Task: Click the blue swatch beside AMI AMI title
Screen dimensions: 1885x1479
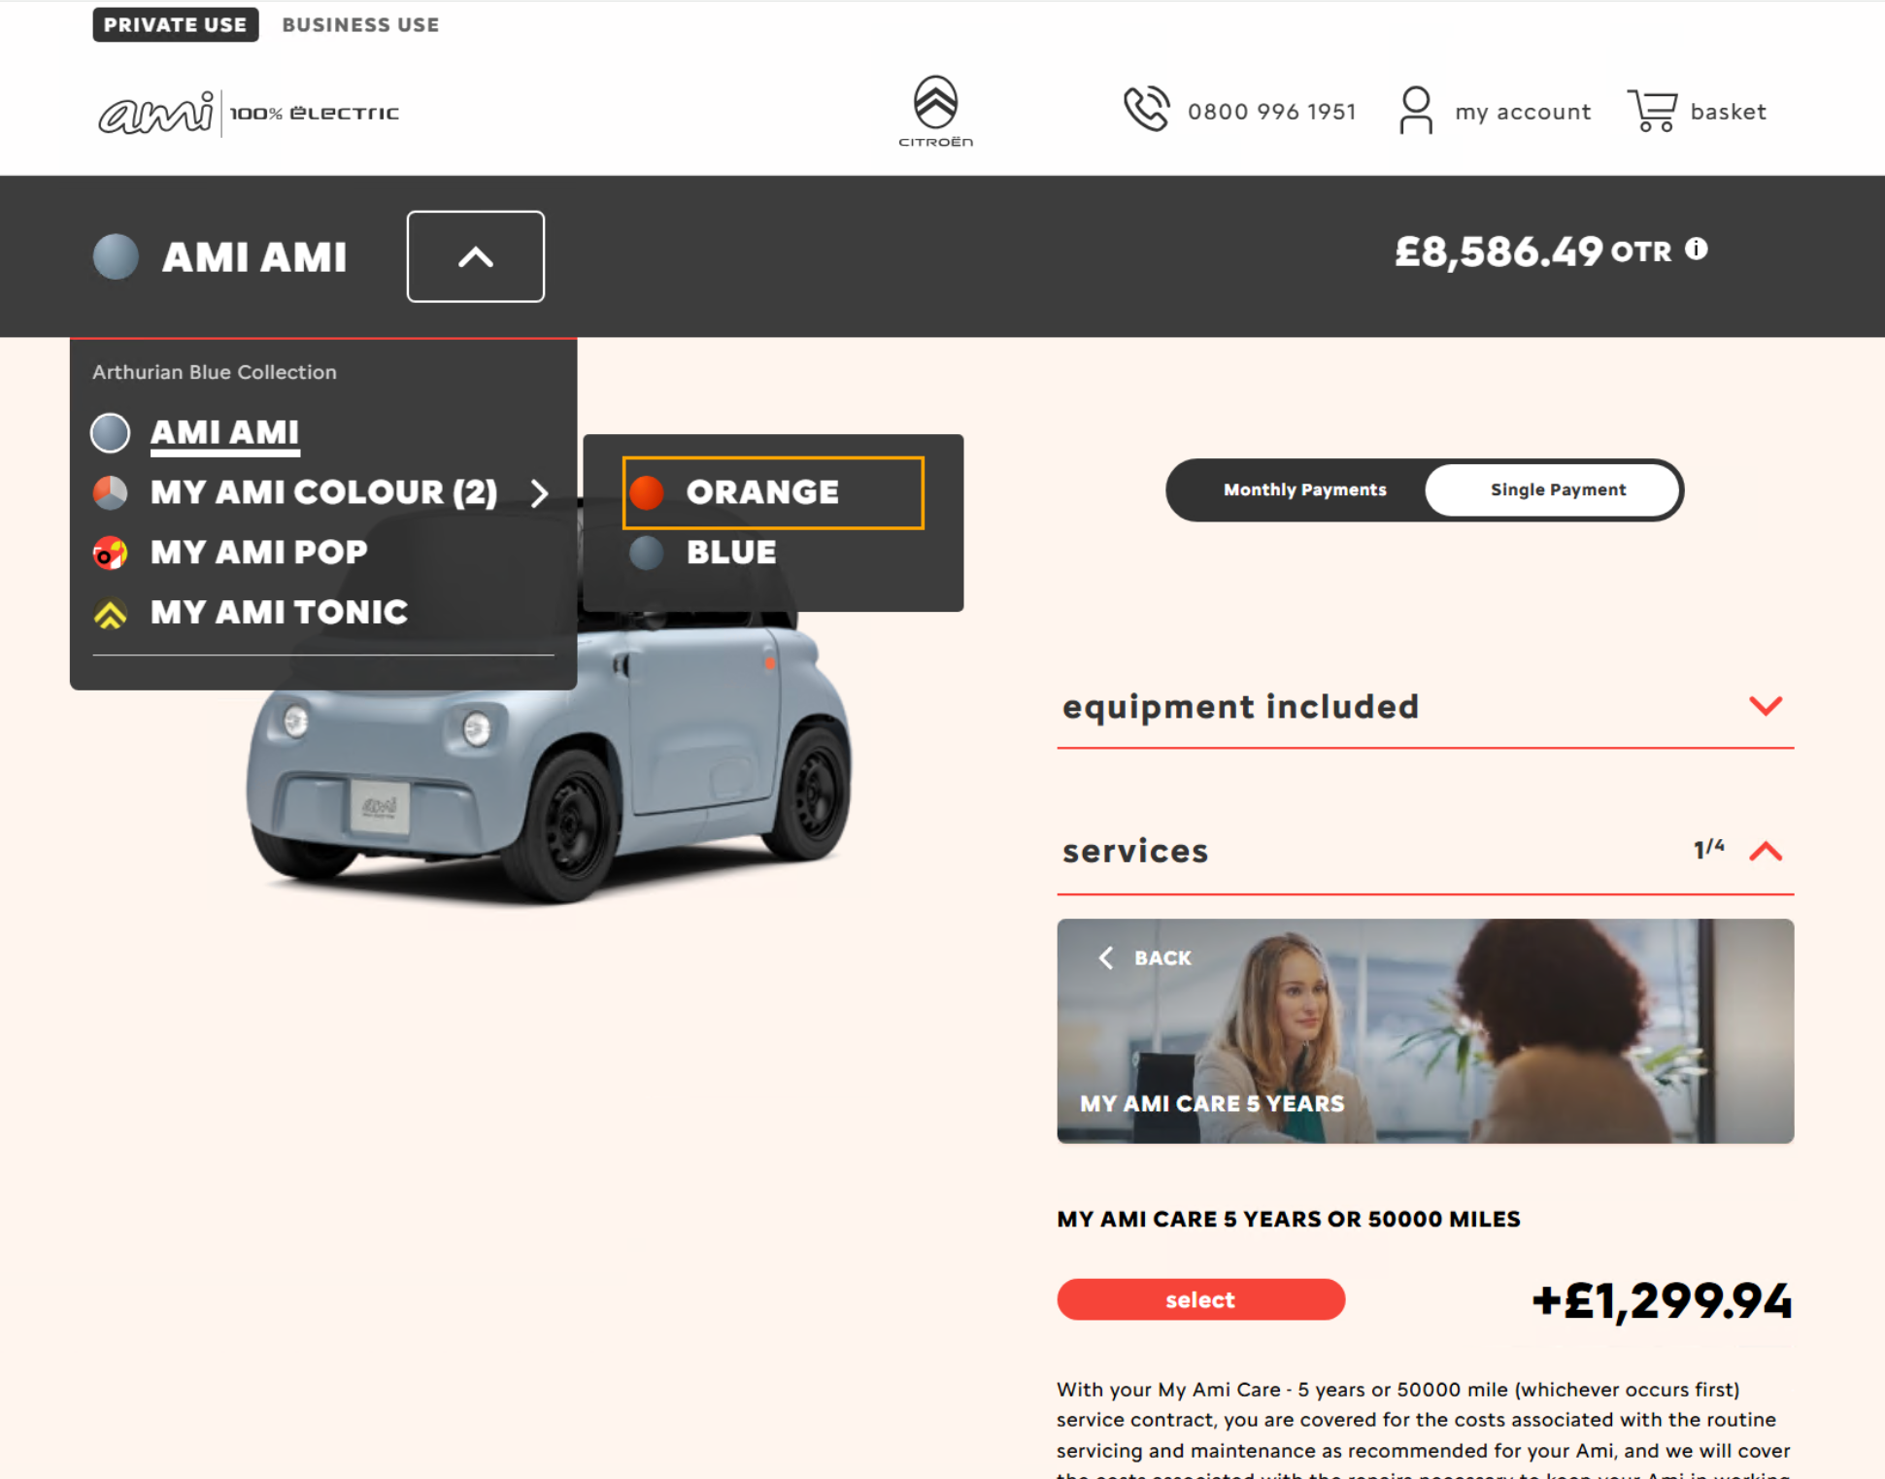Action: (x=116, y=256)
